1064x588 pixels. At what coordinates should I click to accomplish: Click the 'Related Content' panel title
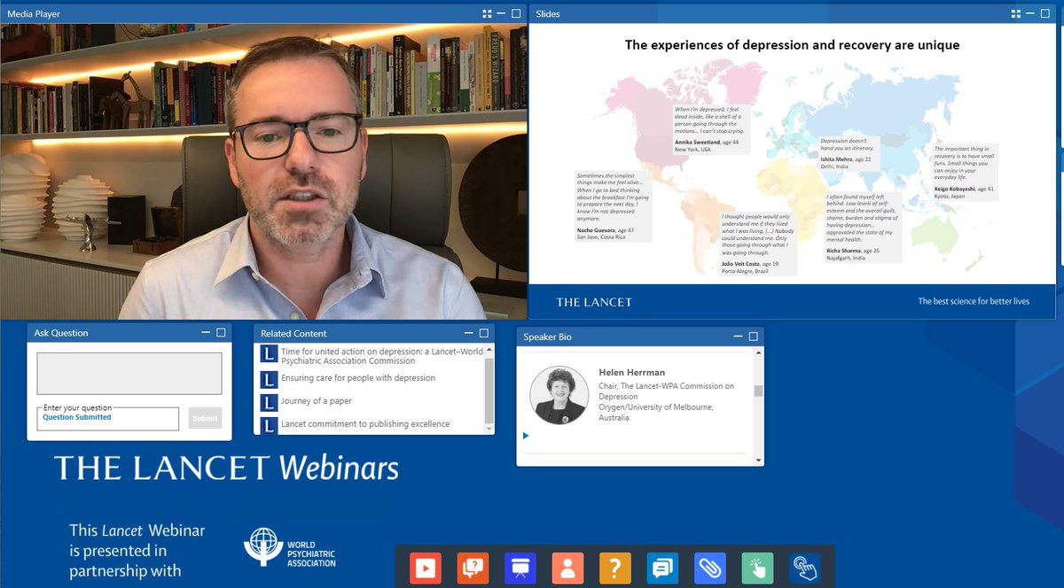coord(293,333)
